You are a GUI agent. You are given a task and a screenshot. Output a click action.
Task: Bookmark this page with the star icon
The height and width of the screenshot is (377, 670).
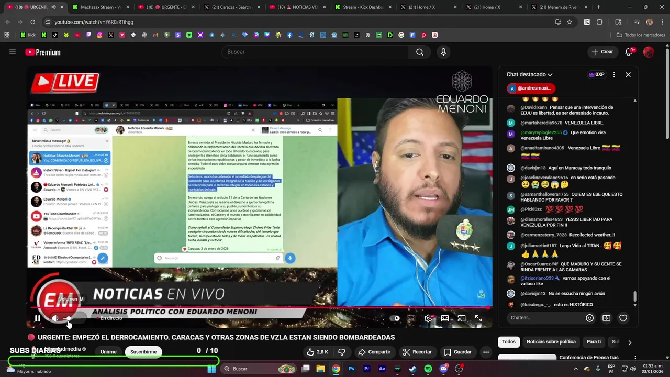pos(569,22)
